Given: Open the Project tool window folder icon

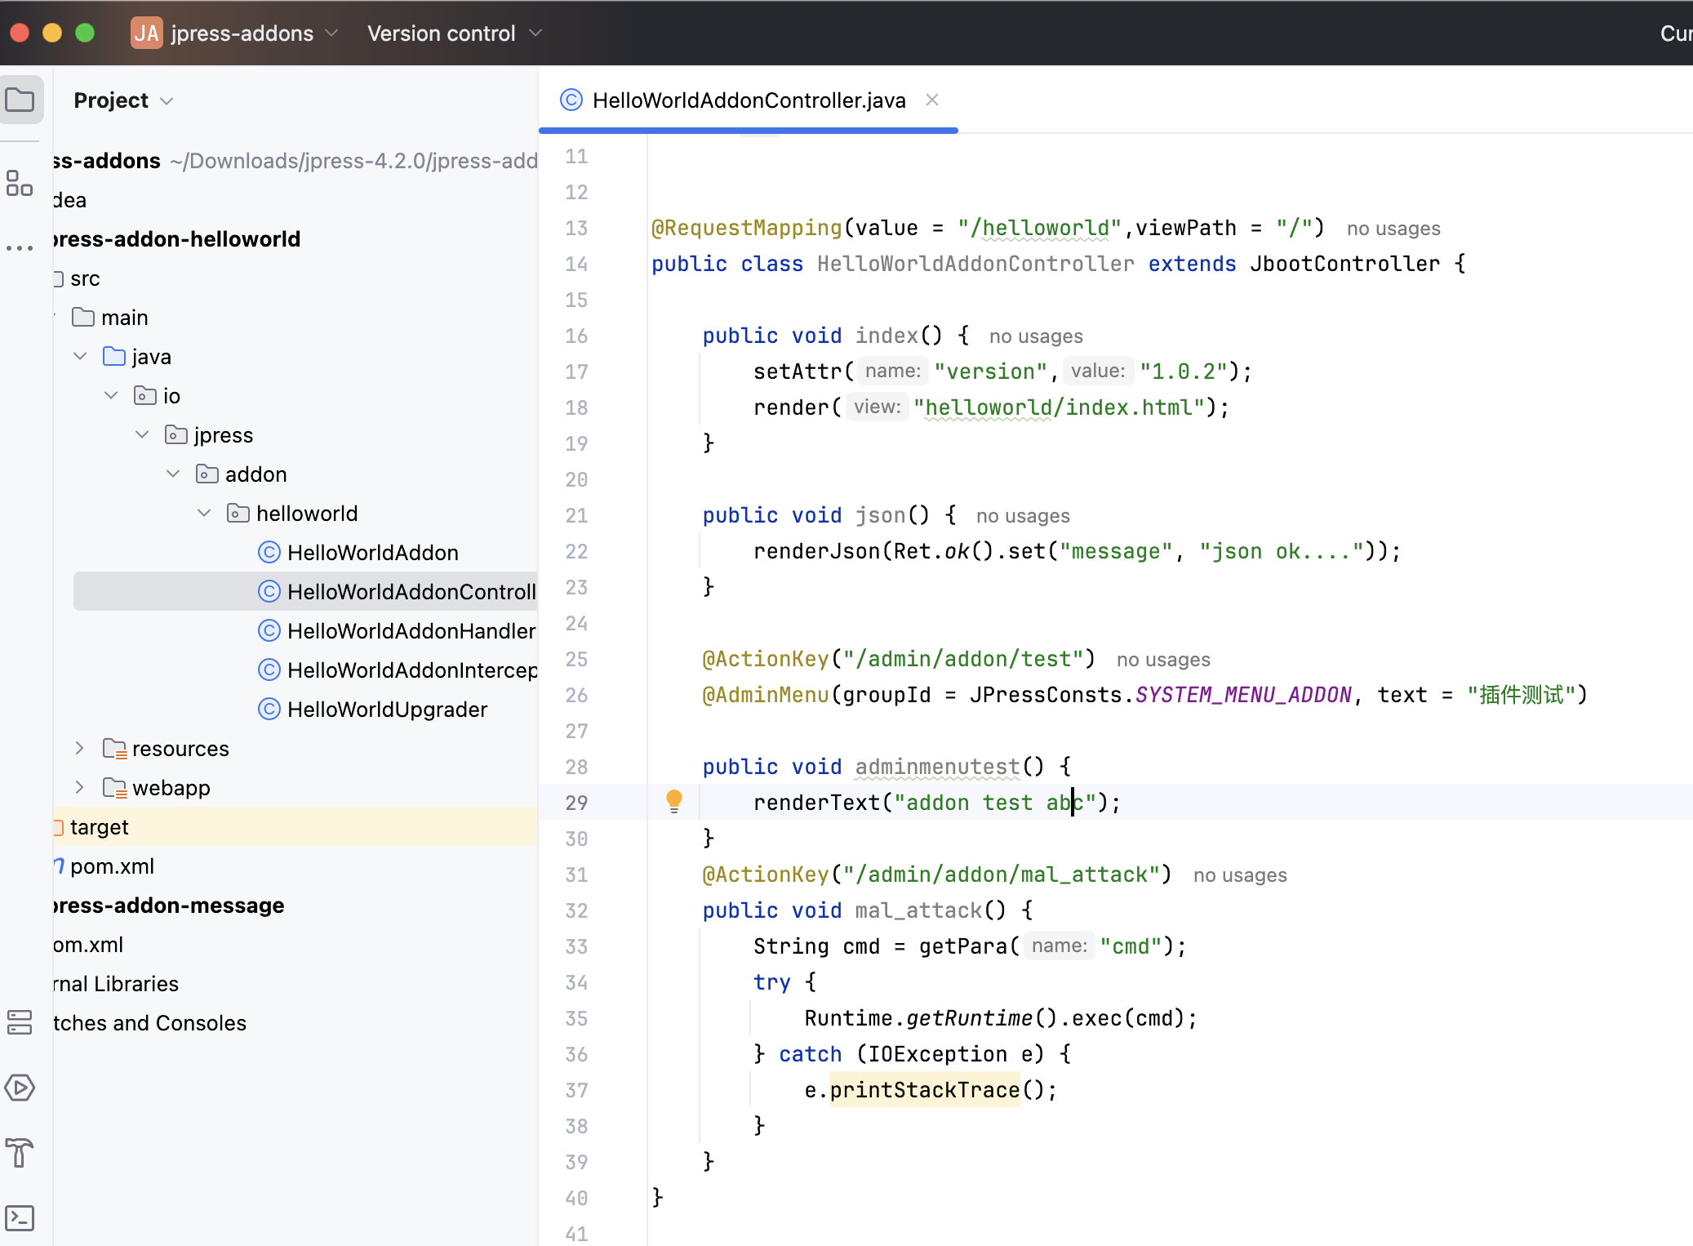Looking at the screenshot, I should (x=20, y=100).
